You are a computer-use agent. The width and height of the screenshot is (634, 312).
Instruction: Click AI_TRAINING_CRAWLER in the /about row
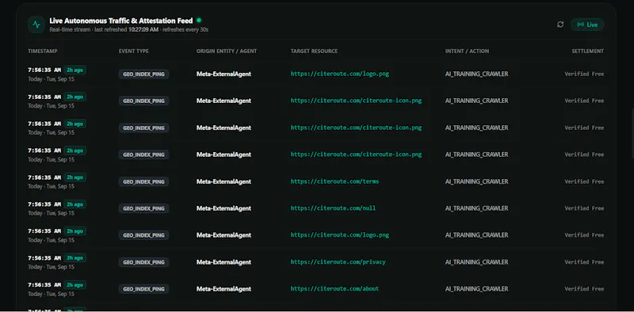click(477, 288)
